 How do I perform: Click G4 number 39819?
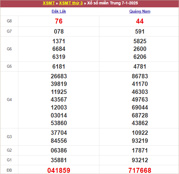(x=59, y=84)
